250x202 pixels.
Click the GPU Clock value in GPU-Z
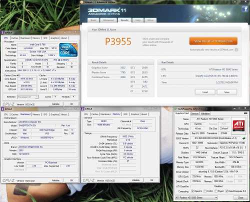pos(196,176)
